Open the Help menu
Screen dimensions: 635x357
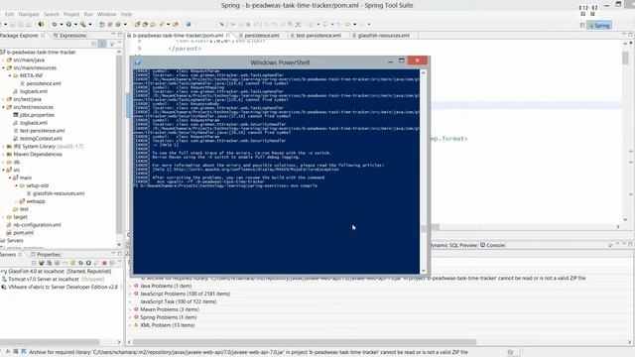coord(126,14)
